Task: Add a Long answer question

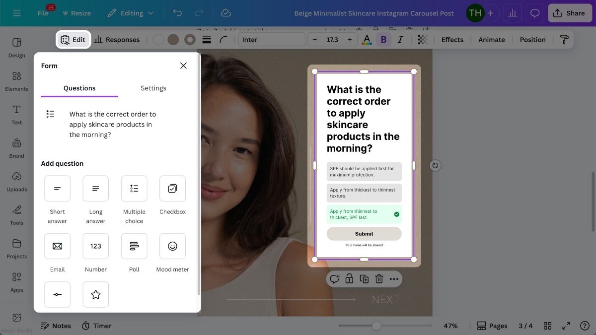Action: pos(96,189)
